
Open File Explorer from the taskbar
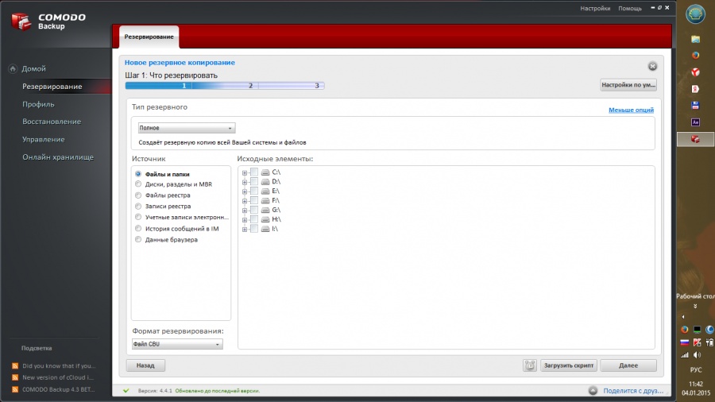click(x=695, y=39)
